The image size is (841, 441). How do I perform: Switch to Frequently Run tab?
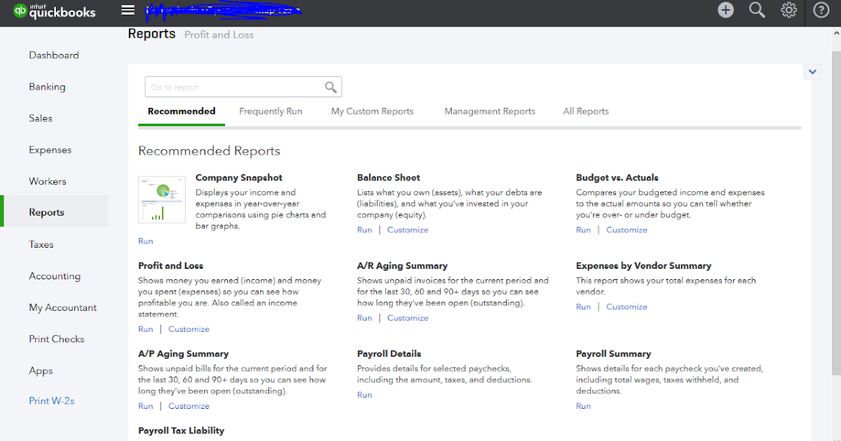click(x=271, y=111)
